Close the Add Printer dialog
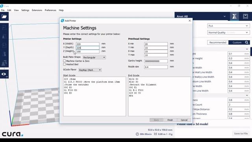The image size is (252, 142). coord(190,21)
